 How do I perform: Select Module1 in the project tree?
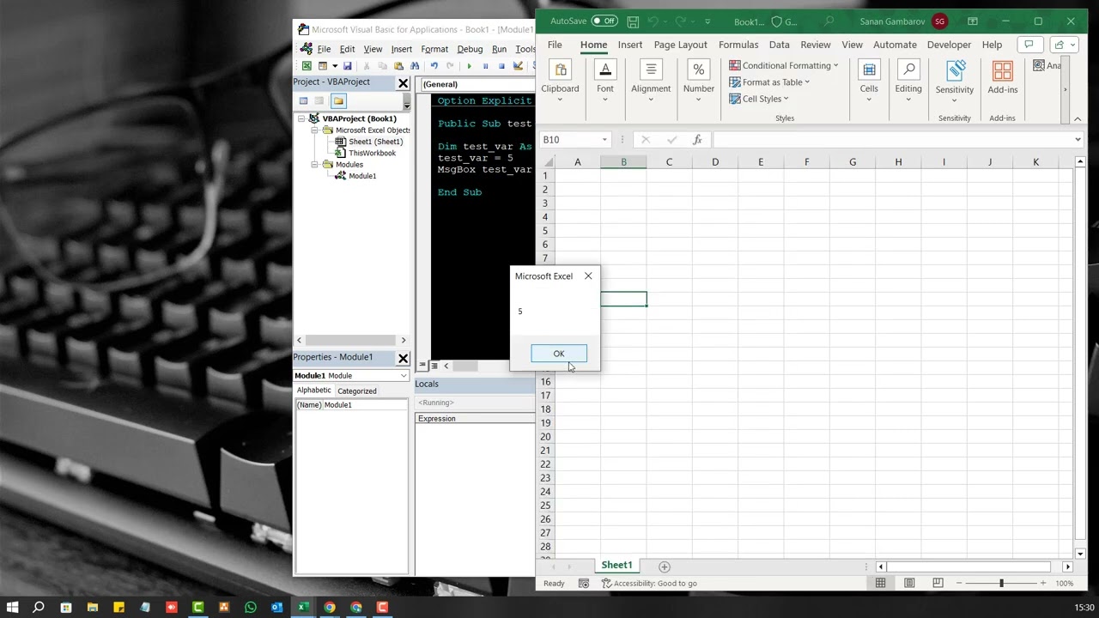point(361,176)
